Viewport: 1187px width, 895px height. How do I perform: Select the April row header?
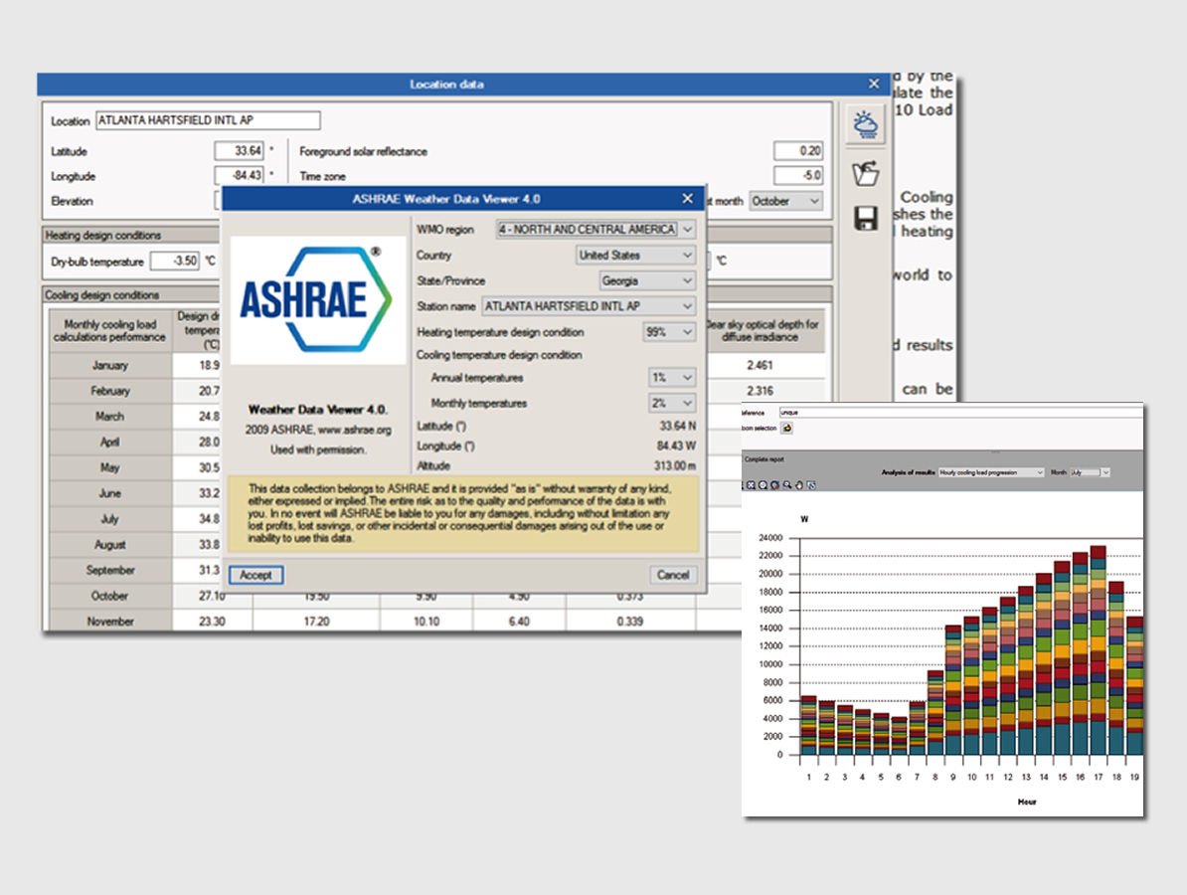tap(110, 443)
